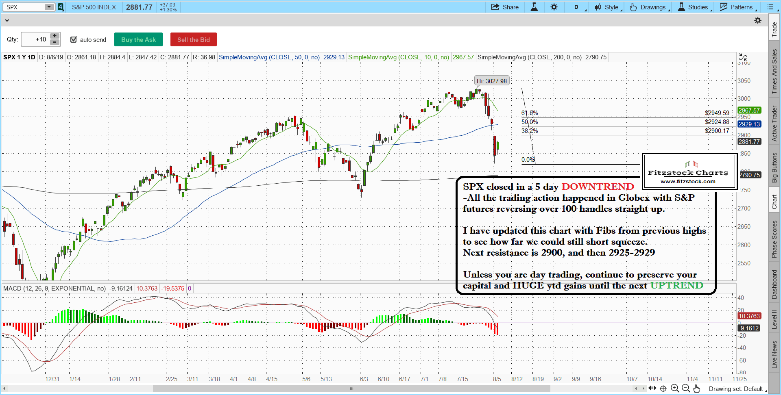Select the pan hand drawing tool
This screenshot has height=395, width=781.
tap(697, 388)
